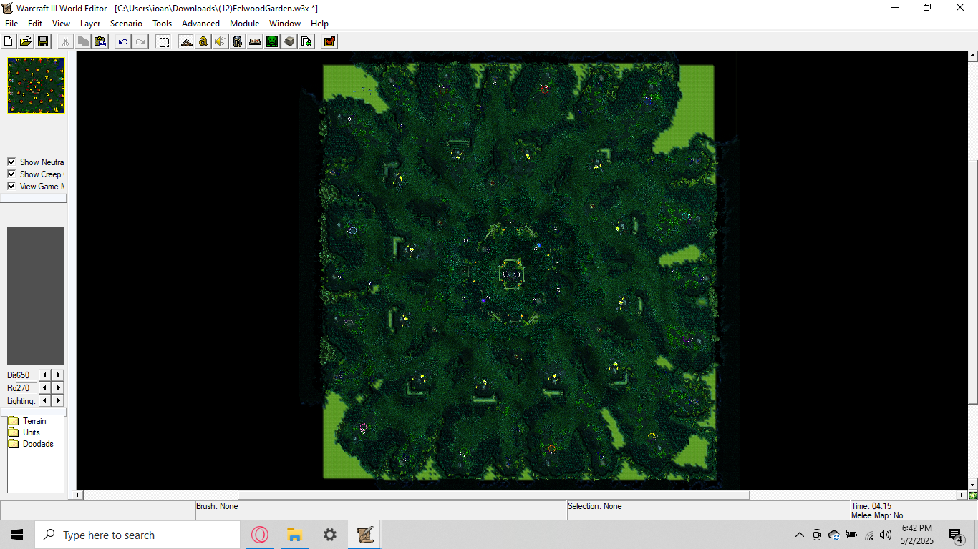The image size is (978, 549).
Task: Open the File menu
Action: coord(11,24)
